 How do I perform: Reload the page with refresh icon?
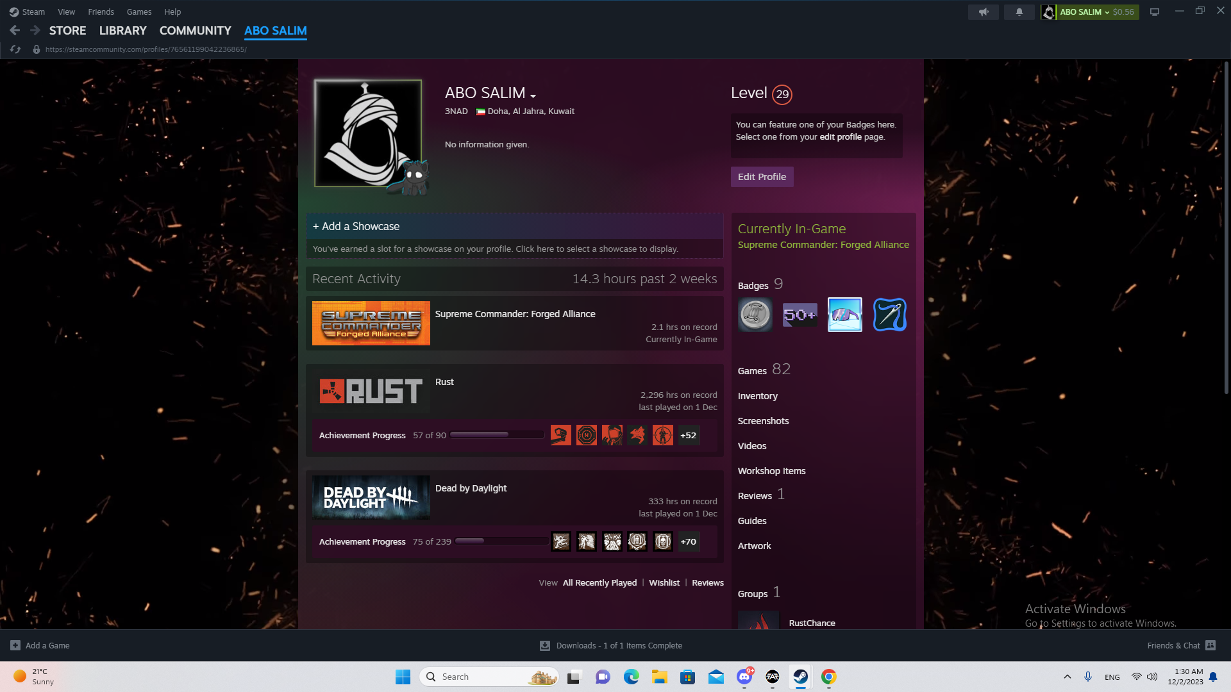(15, 49)
